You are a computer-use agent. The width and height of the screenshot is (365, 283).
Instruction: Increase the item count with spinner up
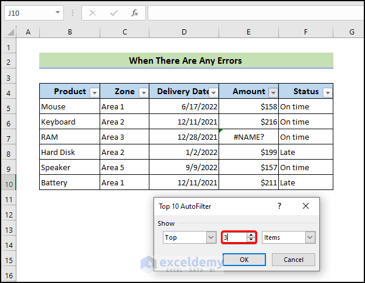(x=251, y=235)
